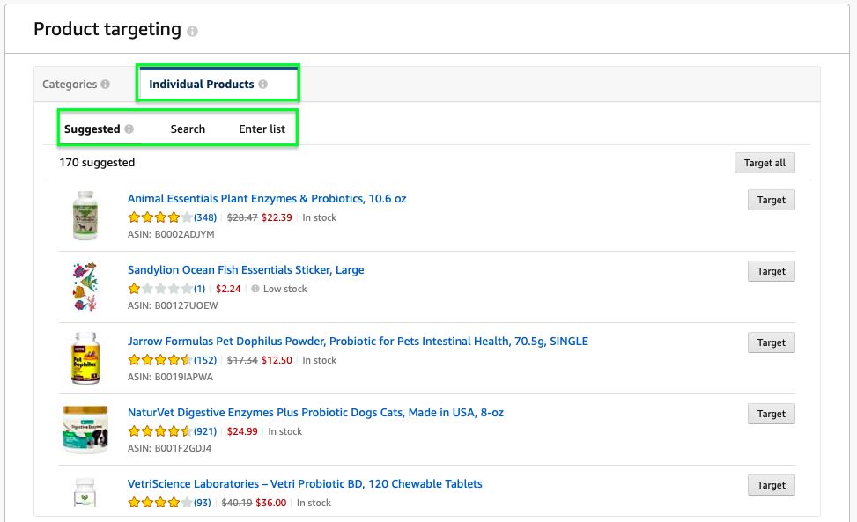This screenshot has height=522, width=857.
Task: Click the Sandylion fish sticker thumbnail
Action: 85,287
